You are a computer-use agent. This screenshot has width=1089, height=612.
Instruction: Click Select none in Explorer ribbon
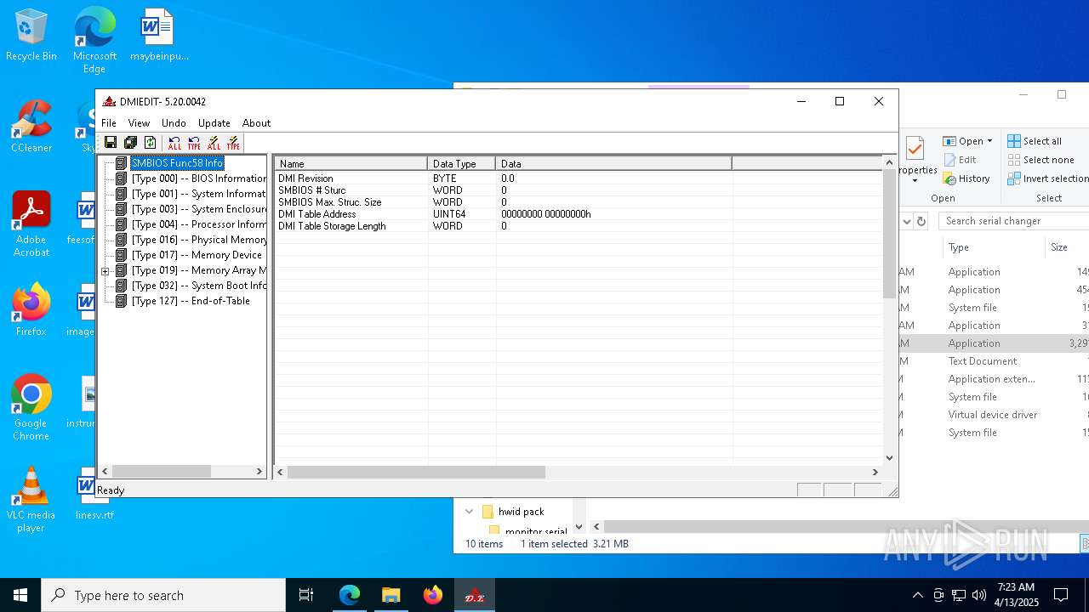(1041, 160)
